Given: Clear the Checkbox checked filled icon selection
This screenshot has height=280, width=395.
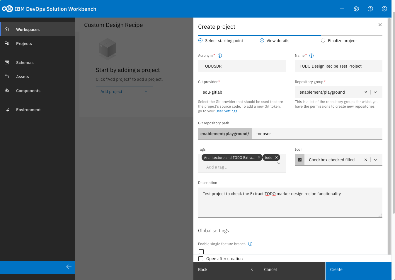Looking at the screenshot, I should coord(366,160).
